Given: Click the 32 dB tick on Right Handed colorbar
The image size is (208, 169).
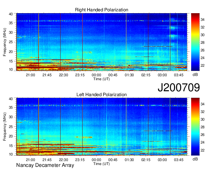Looking at the screenshot, I should coord(202,27).
